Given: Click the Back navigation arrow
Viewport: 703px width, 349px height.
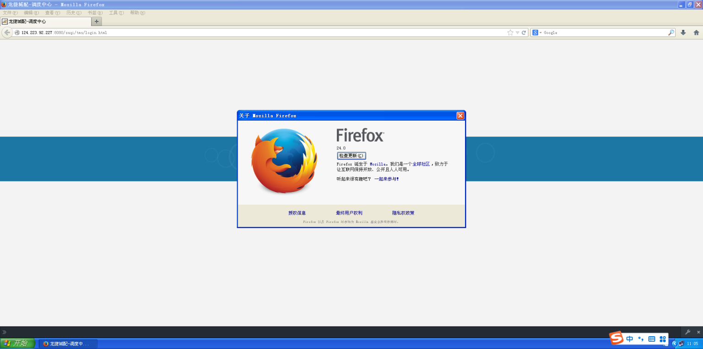Looking at the screenshot, I should (x=7, y=32).
